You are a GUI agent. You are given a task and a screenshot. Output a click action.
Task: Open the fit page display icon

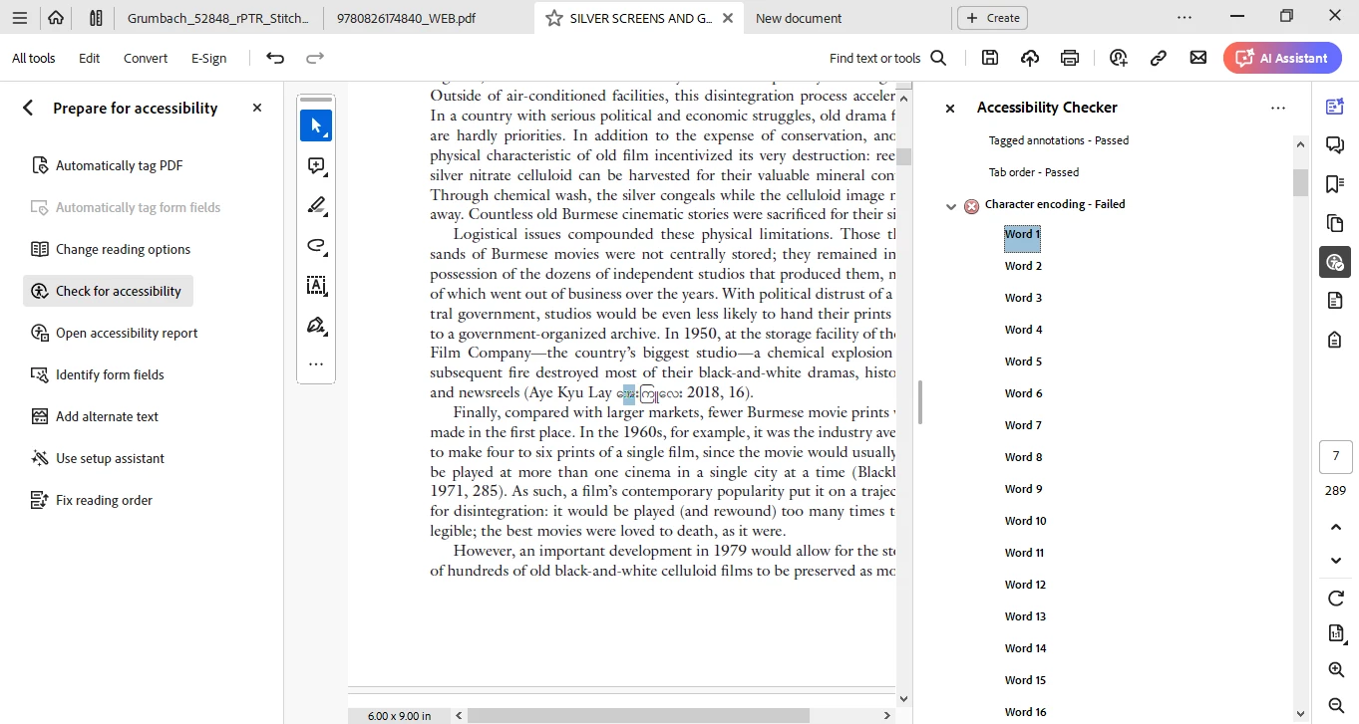click(1336, 633)
